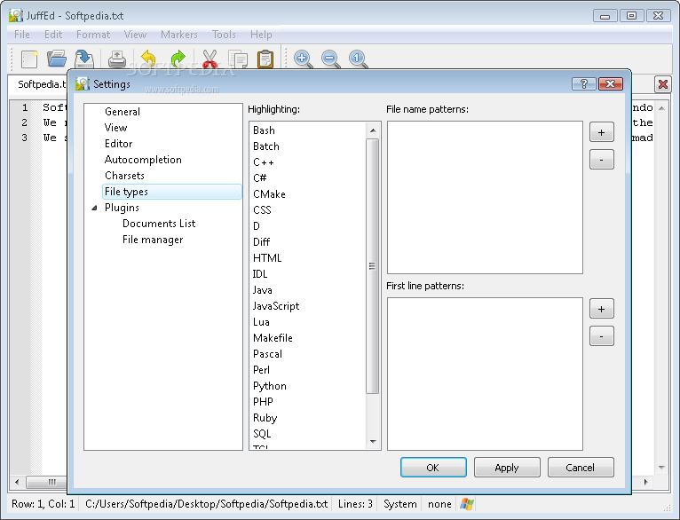Open the Markers menu
680x520 pixels.
pyautogui.click(x=179, y=35)
